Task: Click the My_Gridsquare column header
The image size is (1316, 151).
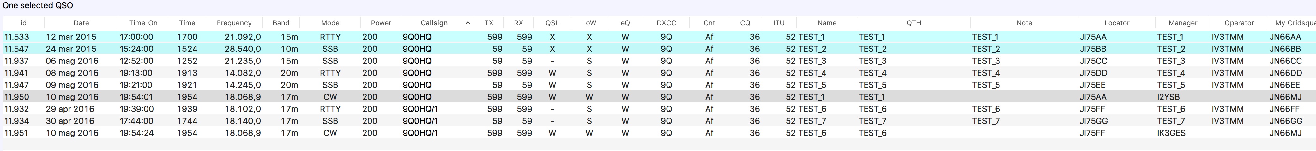Action: (1292, 23)
